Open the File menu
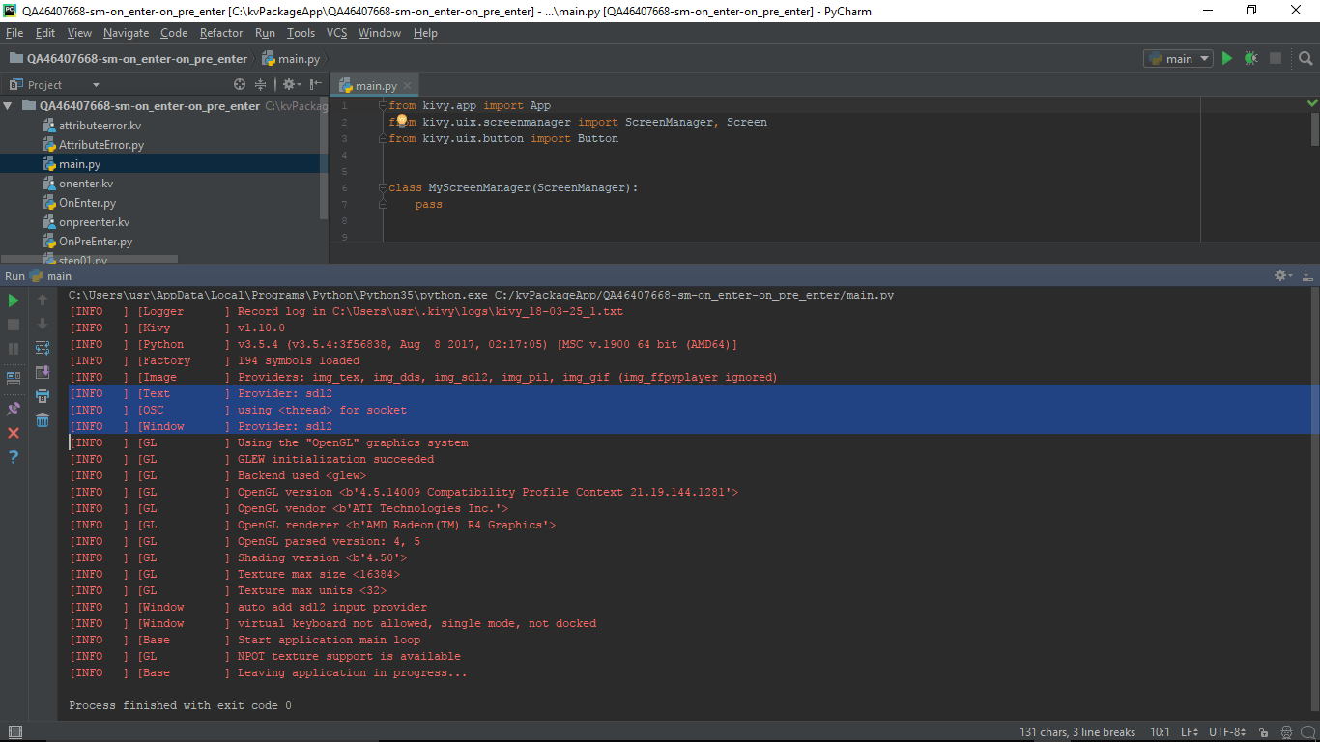1320x742 pixels. pos(14,33)
